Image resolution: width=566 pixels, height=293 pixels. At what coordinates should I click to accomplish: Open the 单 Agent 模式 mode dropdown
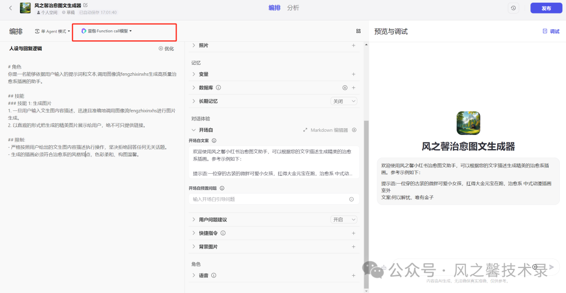coord(52,31)
